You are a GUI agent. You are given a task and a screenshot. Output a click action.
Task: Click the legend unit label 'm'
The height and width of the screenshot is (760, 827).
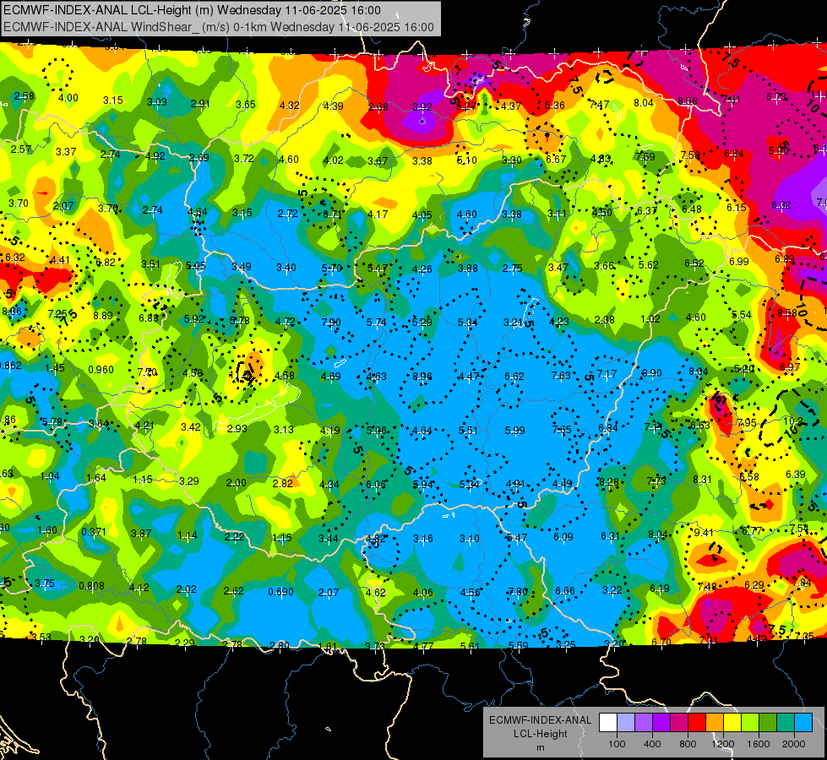pos(540,747)
